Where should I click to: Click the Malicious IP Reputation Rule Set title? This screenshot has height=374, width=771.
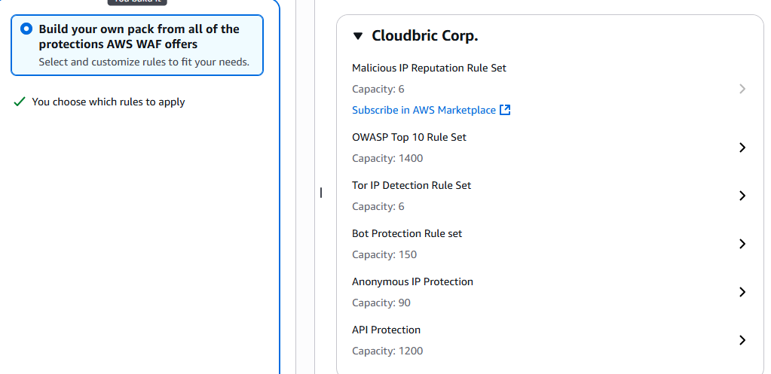(x=429, y=68)
